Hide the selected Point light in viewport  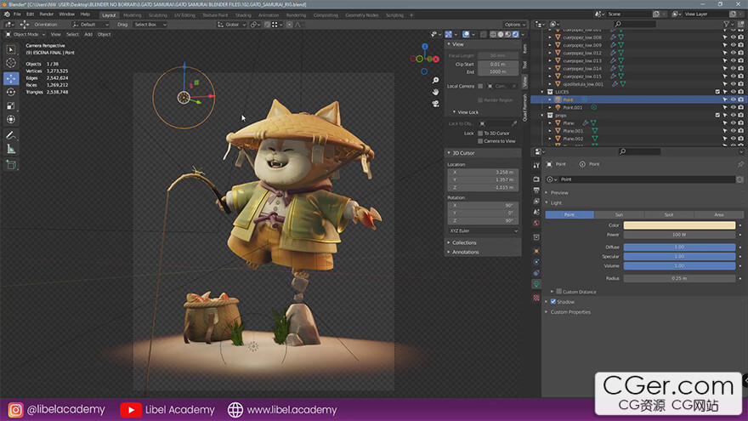coord(734,100)
